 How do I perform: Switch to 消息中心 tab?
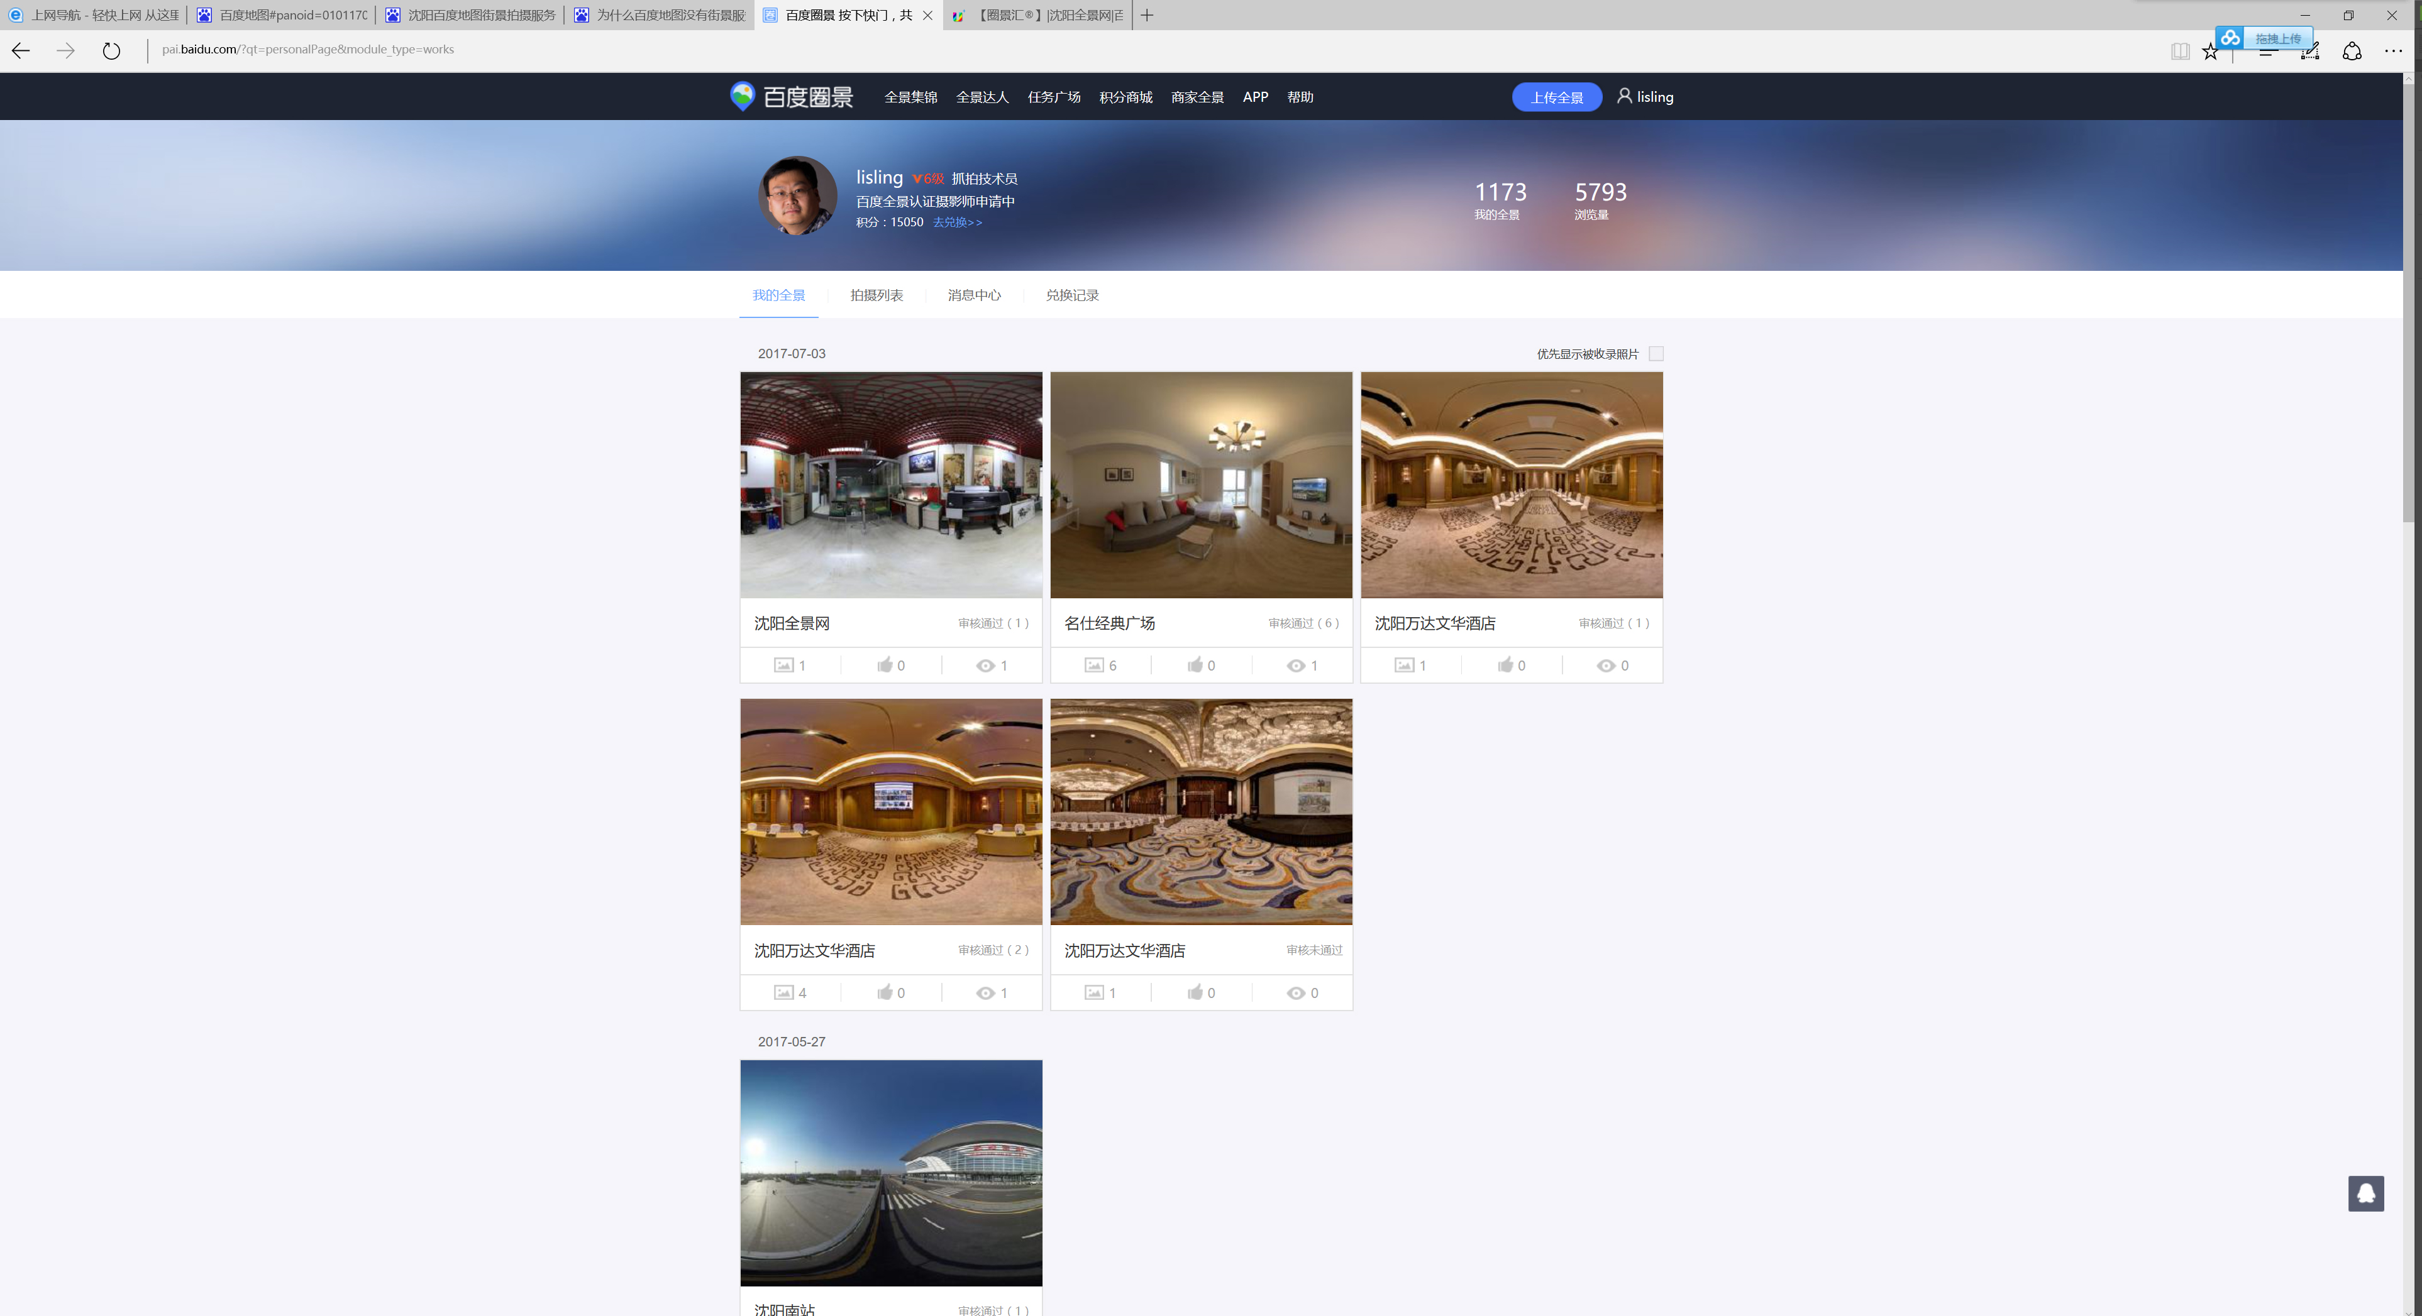click(974, 295)
